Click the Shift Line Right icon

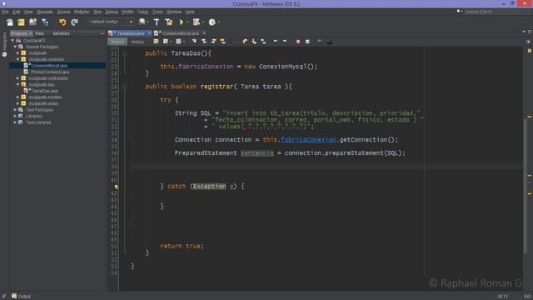[x=285, y=42]
